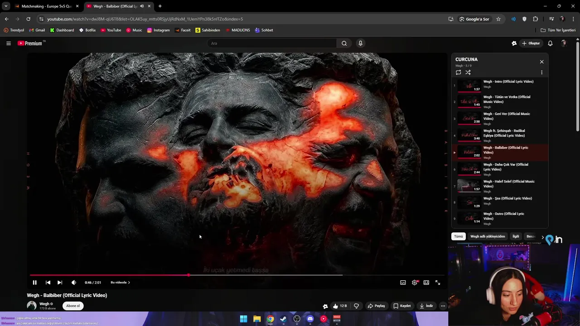Play 'Wegh - Intro' from the playlist

point(500,85)
